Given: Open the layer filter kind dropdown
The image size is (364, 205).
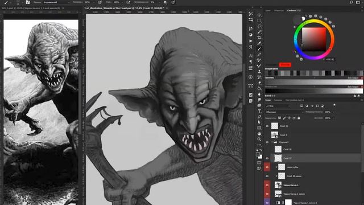Looking at the screenshot, I should click(278, 106).
